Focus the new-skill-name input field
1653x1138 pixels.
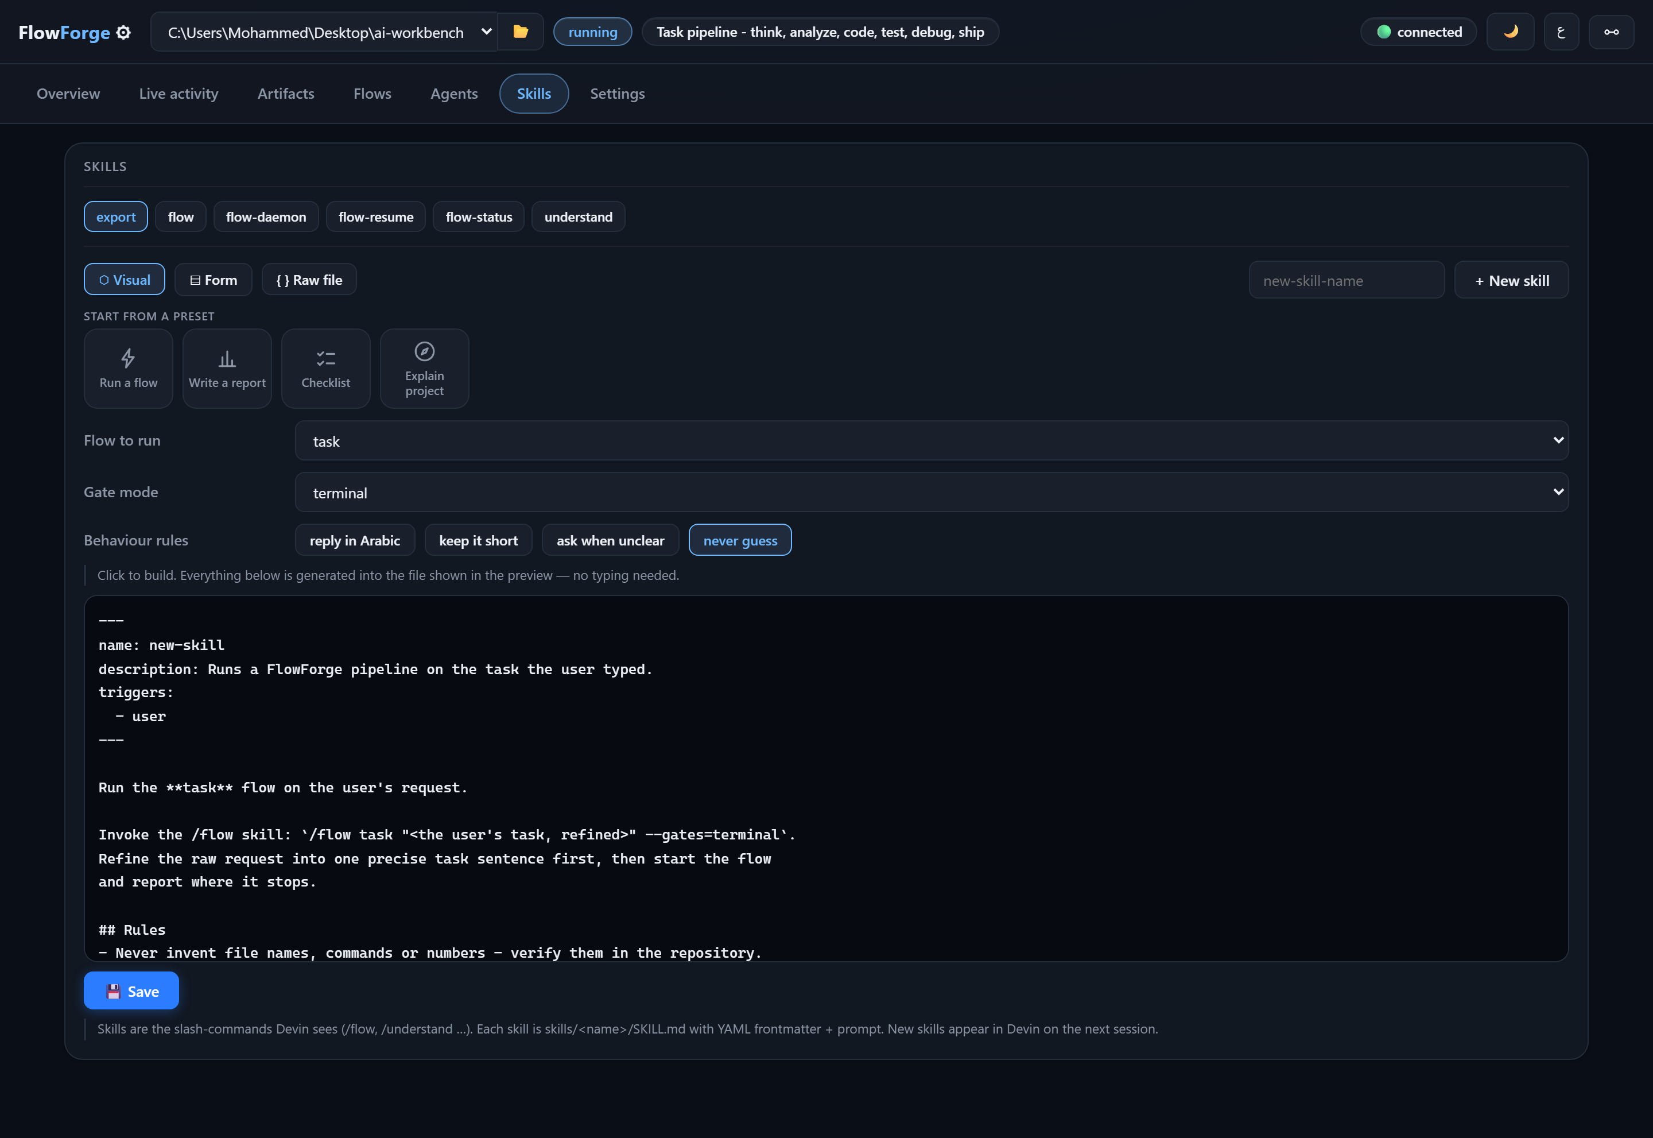tap(1347, 280)
